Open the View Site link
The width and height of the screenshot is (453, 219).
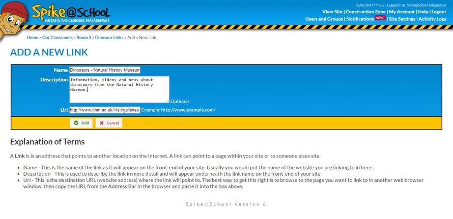coord(332,12)
